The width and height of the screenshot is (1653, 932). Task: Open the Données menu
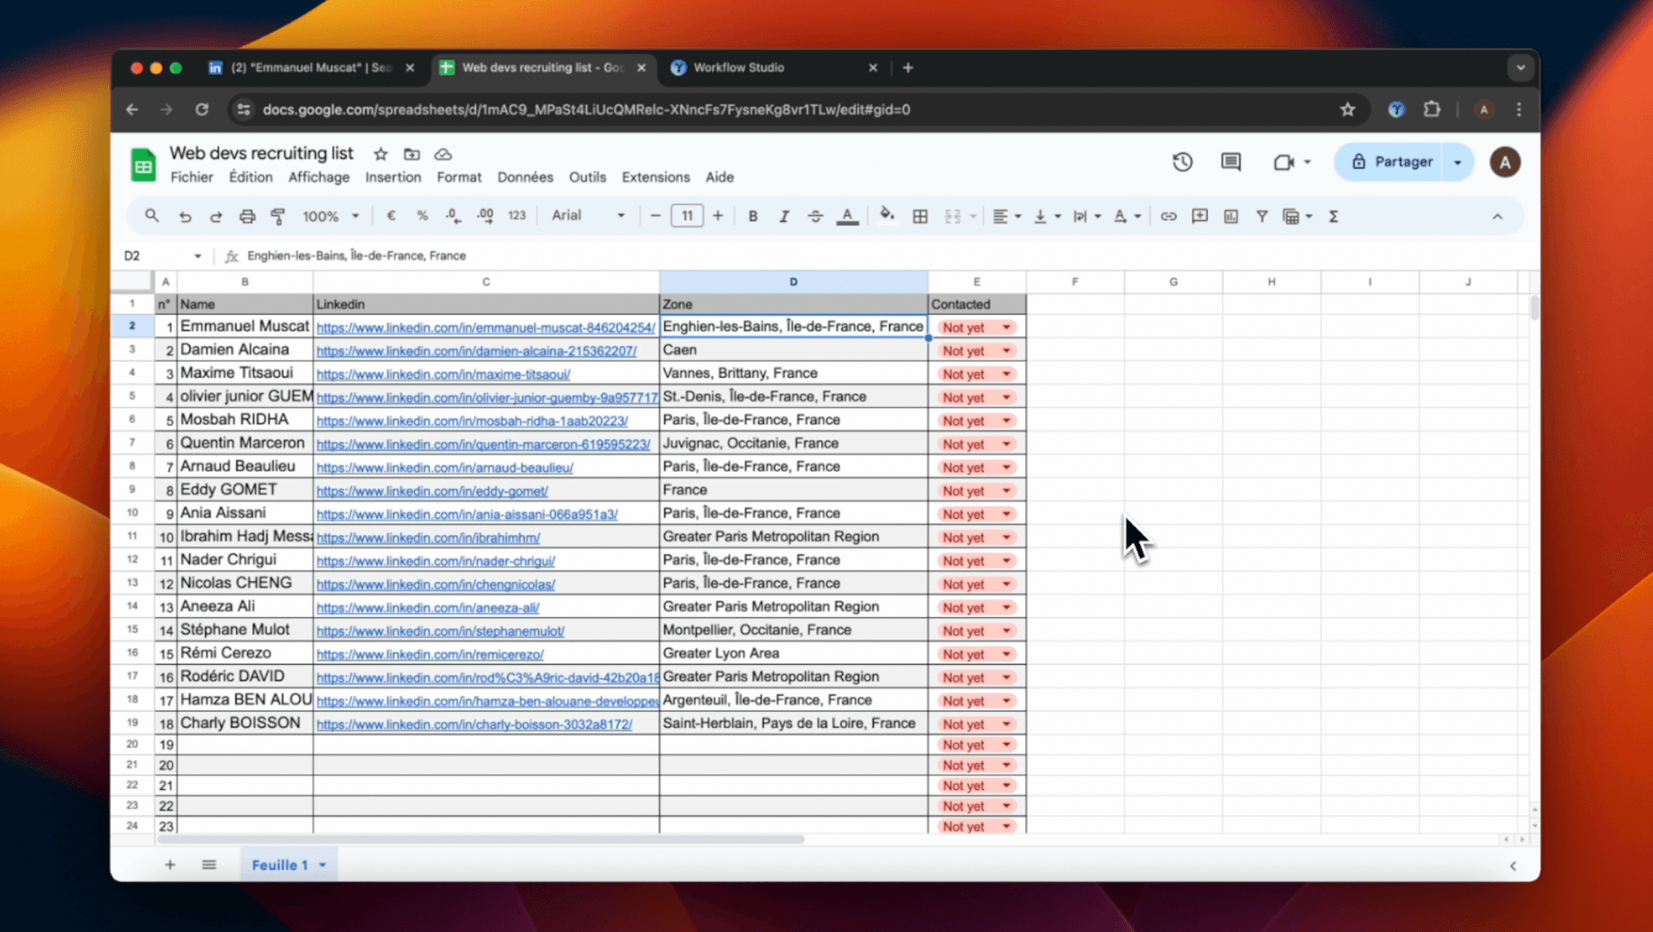(x=524, y=177)
